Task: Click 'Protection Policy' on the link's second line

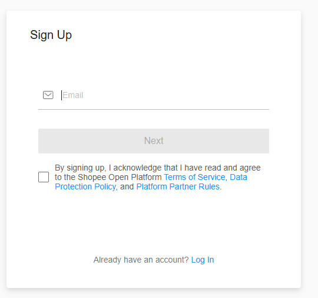Action: click(85, 186)
